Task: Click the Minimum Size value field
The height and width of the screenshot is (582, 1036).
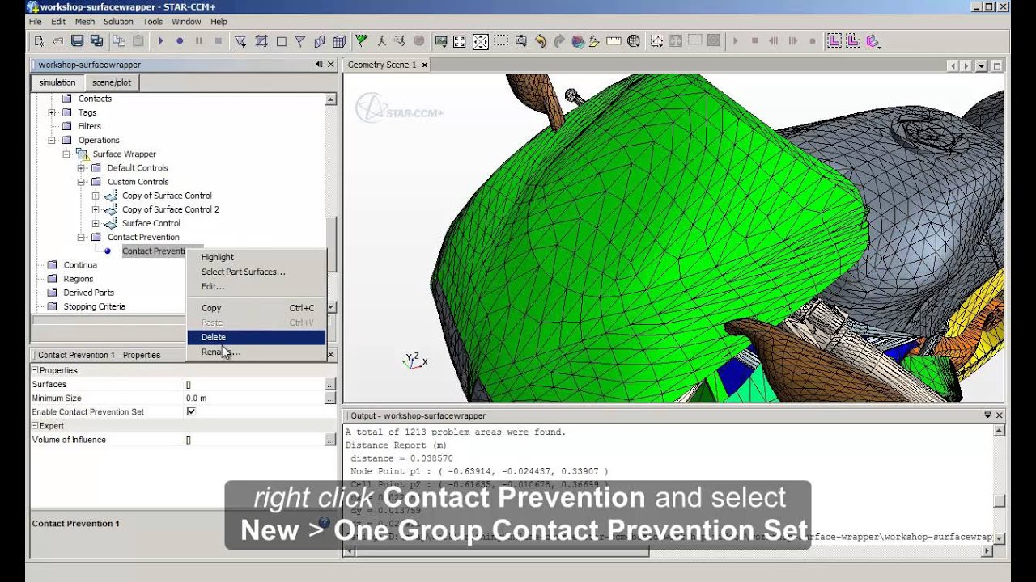Action: [x=255, y=398]
